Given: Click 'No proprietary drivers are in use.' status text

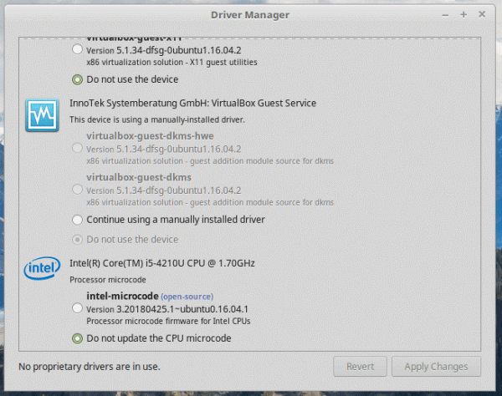Looking at the screenshot, I should tap(90, 367).
